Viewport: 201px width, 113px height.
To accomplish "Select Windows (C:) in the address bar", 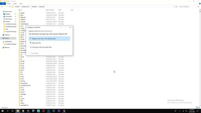I will [x=25, y=7].
